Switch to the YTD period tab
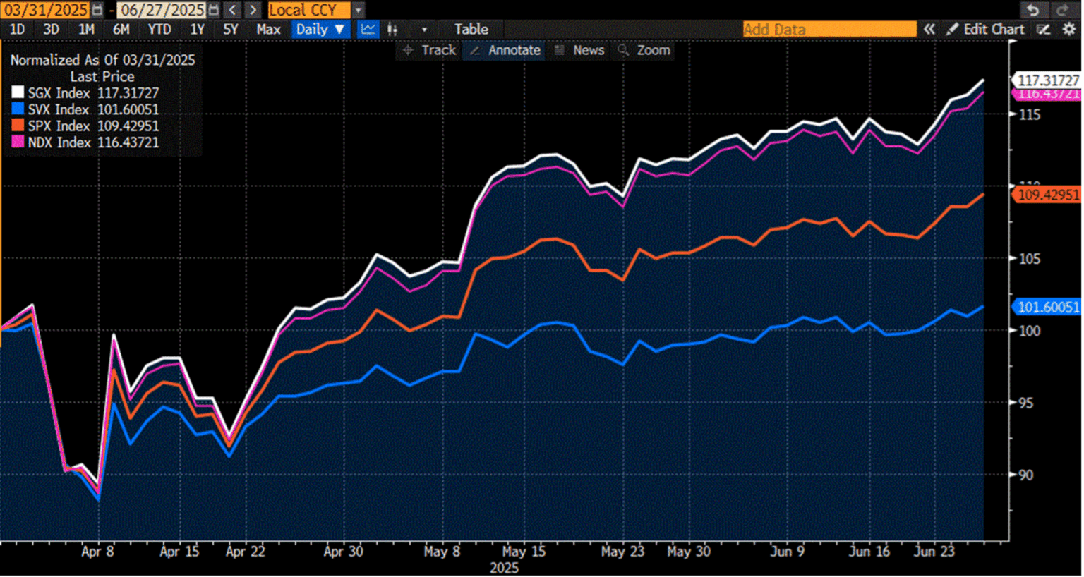 tap(159, 30)
